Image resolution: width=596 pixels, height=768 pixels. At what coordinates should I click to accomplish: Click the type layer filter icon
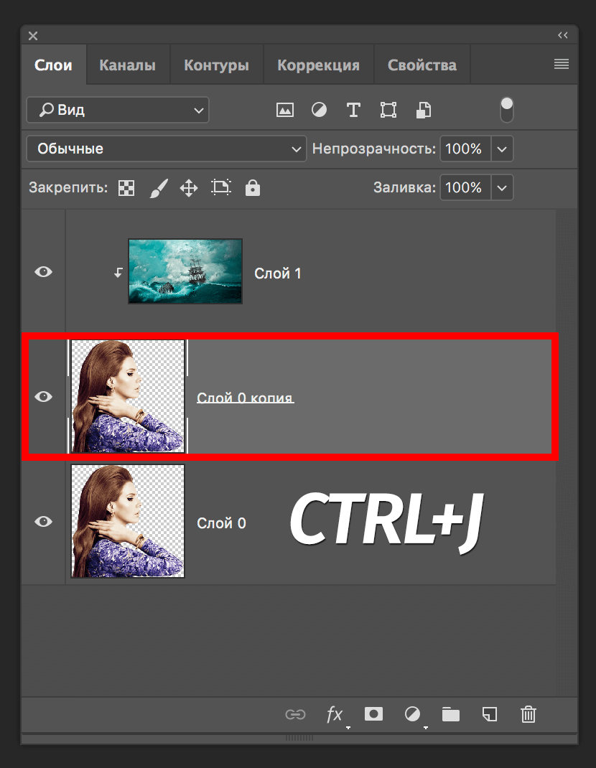coord(353,110)
